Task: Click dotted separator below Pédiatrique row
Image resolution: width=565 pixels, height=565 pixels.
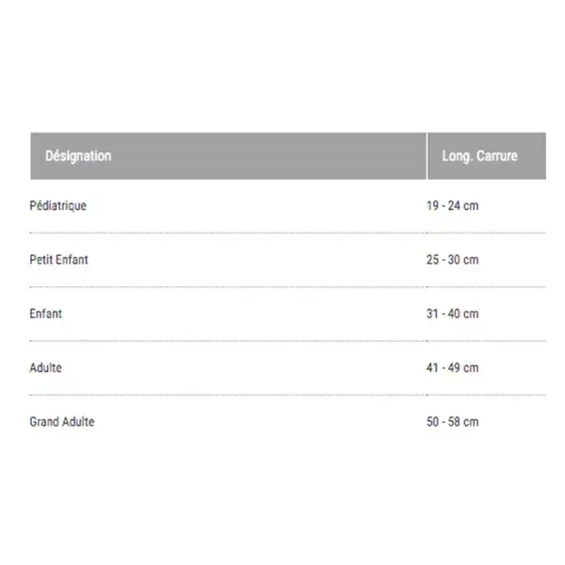Action: [x=288, y=234]
